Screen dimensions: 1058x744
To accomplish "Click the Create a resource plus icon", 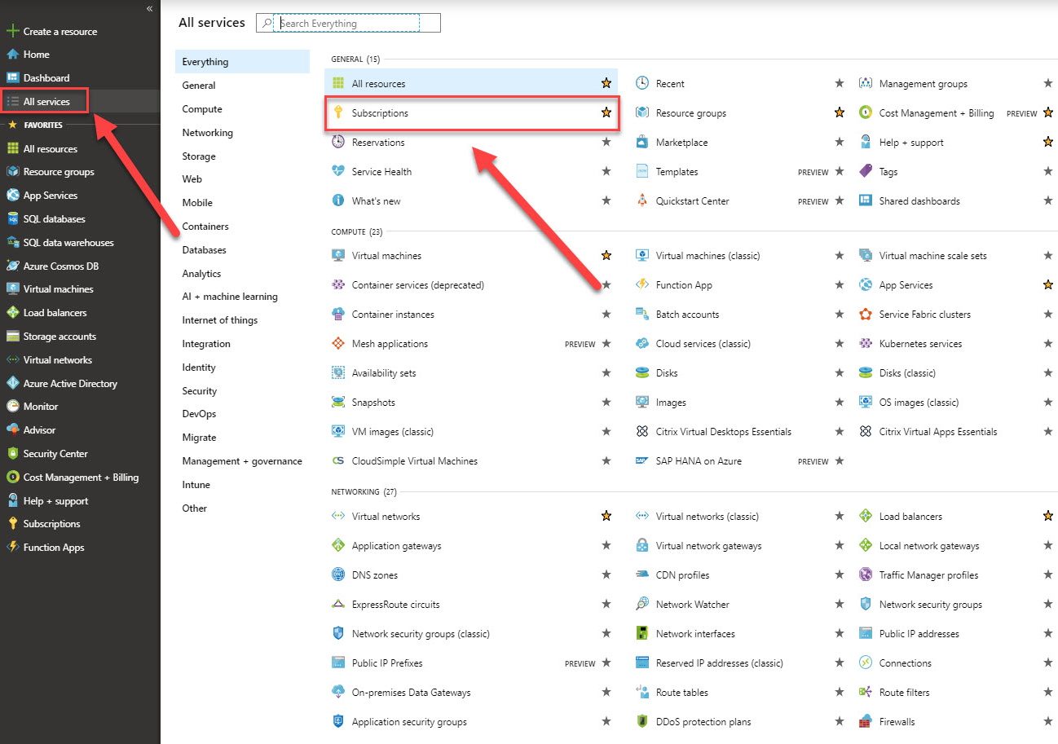I will [12, 32].
